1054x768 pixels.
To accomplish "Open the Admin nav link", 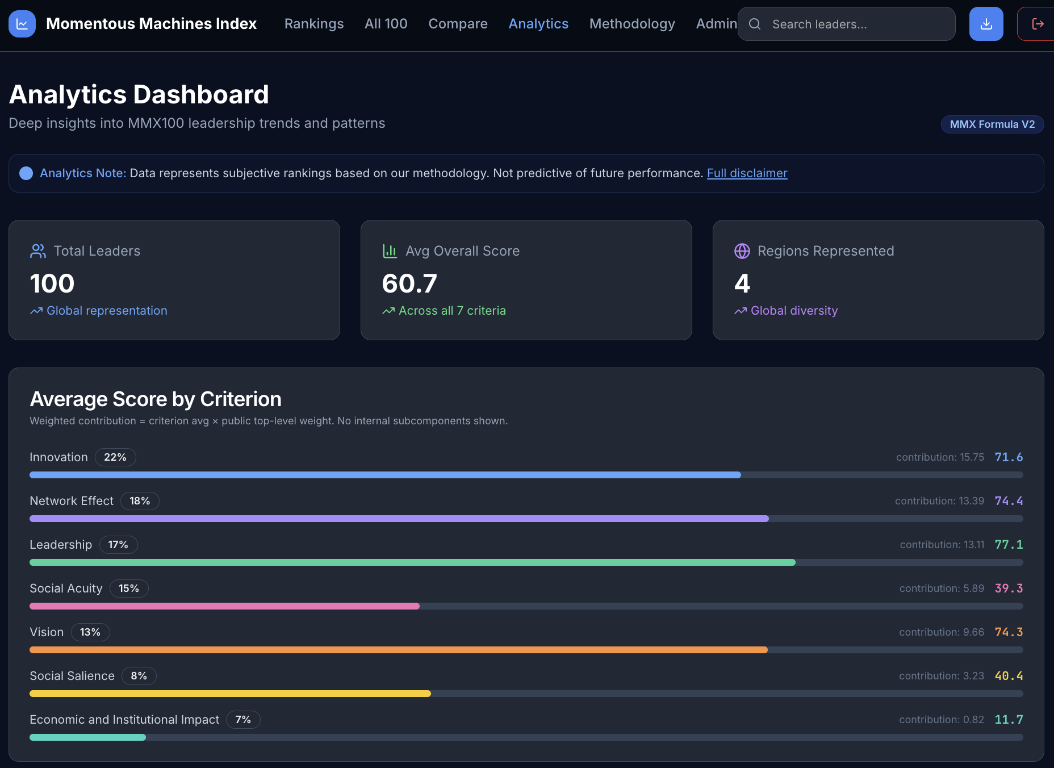I will (716, 24).
